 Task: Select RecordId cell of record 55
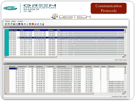[13, 68]
